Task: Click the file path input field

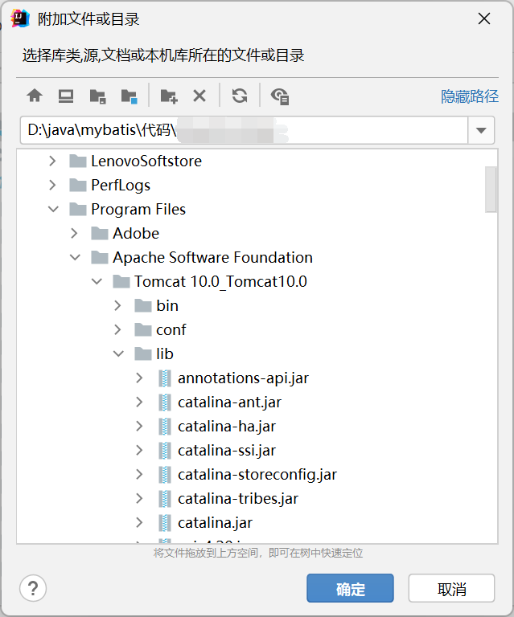Action: [241, 130]
